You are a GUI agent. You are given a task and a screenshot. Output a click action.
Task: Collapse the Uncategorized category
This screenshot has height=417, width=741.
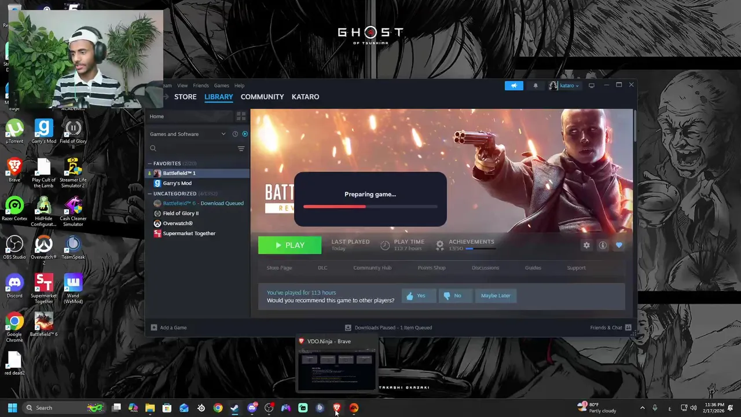[149, 193]
